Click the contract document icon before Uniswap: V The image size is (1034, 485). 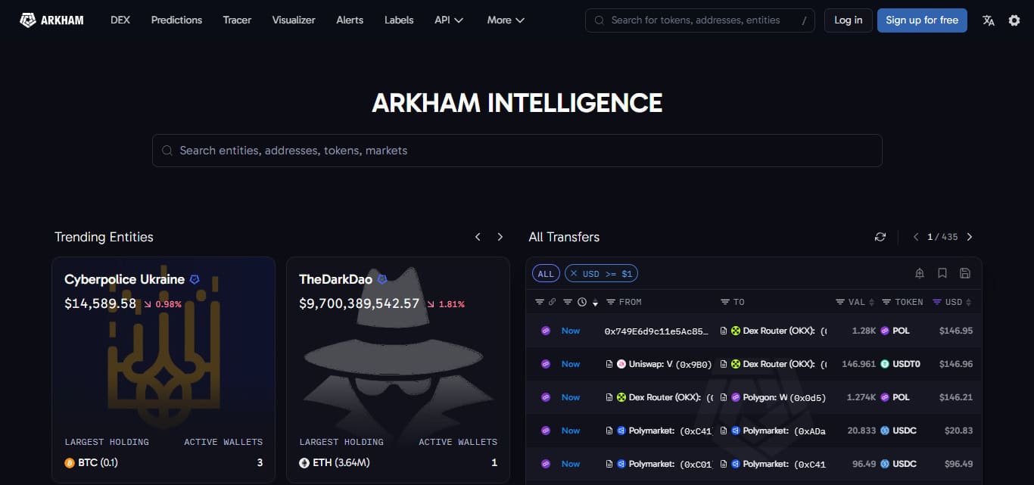[610, 364]
